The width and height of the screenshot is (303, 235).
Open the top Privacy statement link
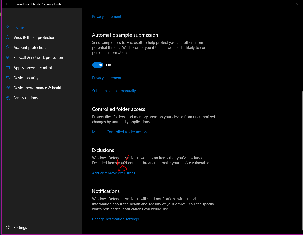pos(107,17)
